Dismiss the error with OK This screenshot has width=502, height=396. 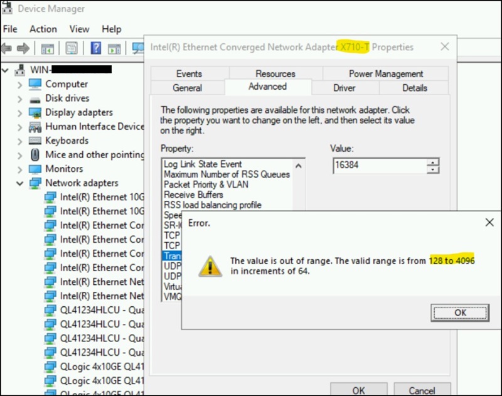(460, 313)
